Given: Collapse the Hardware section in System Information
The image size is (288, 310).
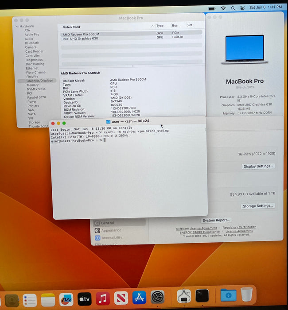Looking at the screenshot, I should click(x=17, y=26).
